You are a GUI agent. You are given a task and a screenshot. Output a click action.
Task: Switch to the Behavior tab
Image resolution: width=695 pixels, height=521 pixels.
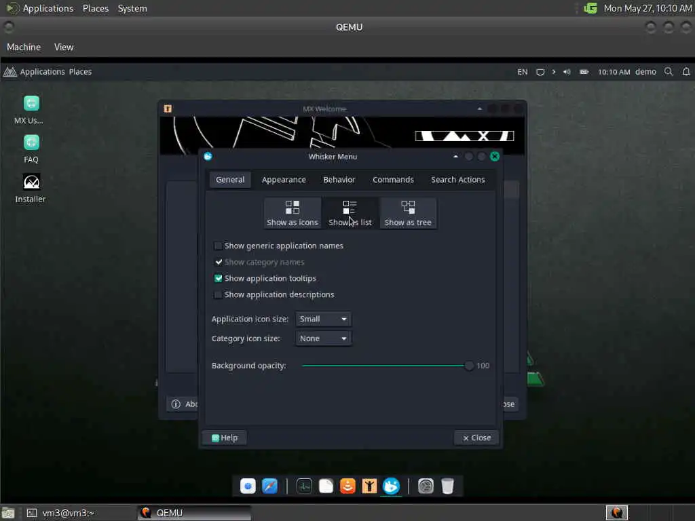tap(339, 179)
